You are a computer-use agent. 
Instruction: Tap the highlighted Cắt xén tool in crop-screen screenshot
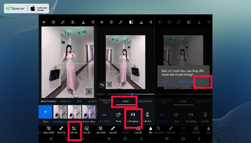[x=125, y=130]
